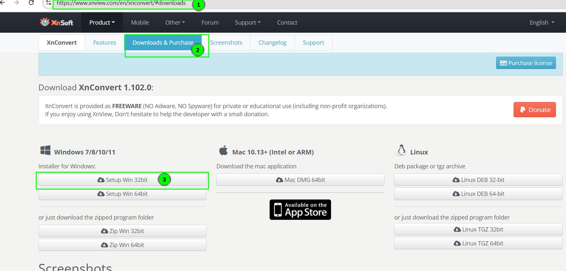
Task: Download Zip Win 32bit archive
Action: point(122,231)
